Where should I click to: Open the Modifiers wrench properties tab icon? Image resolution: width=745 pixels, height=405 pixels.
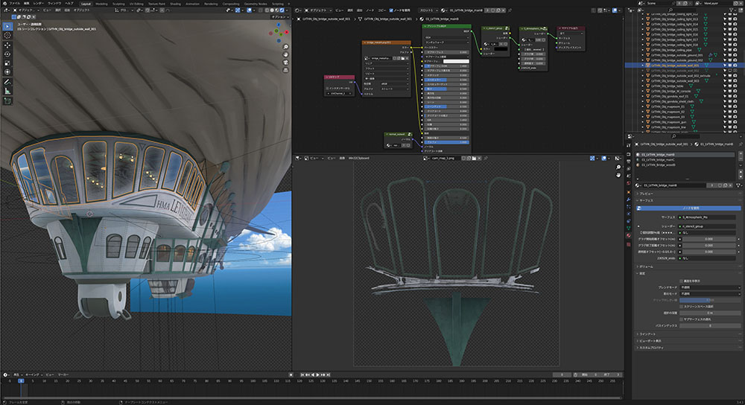coord(629,200)
